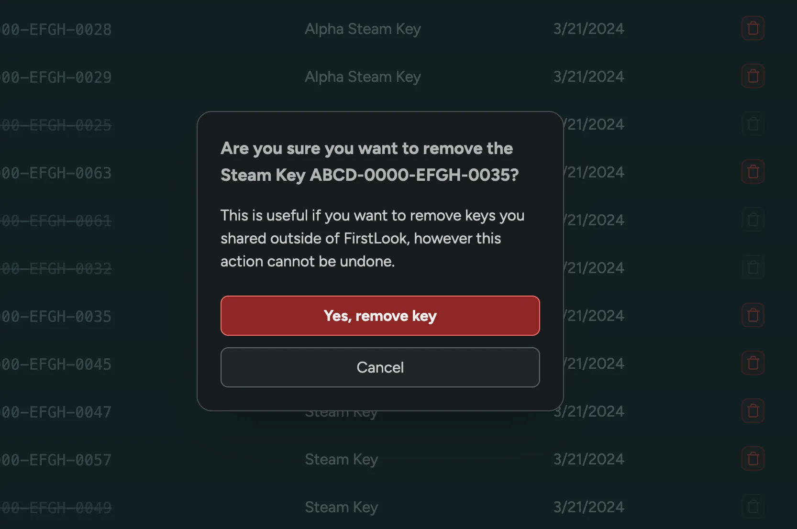Click the trash icon beside key EFGH-0032
Viewport: 797px width, 529px height.
tap(753, 267)
